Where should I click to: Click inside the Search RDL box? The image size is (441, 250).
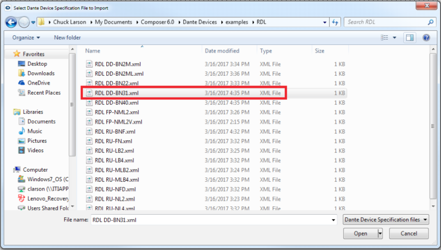coord(388,22)
